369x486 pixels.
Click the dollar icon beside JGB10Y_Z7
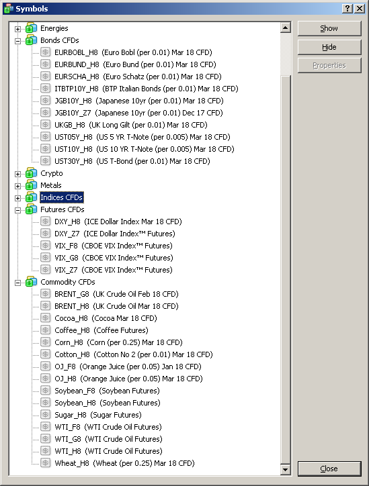coord(45,113)
